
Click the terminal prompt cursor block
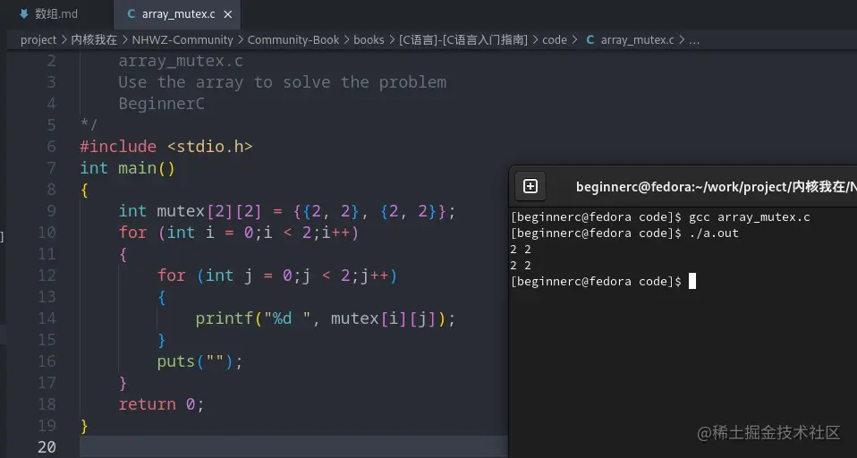coord(692,282)
